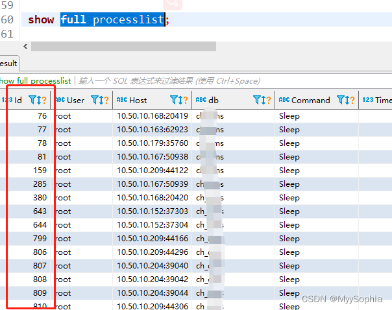Click the sort arrows icon in db column header
Screen dimensions: 392x310
[263, 100]
